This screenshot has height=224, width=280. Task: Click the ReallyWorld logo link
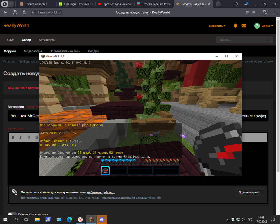16,25
